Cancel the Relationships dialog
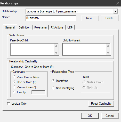The height and width of the screenshot is (122, 121). [110, 116]
